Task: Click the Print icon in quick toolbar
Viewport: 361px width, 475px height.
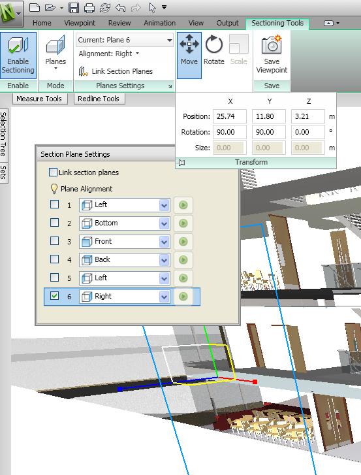Action: tap(89, 8)
